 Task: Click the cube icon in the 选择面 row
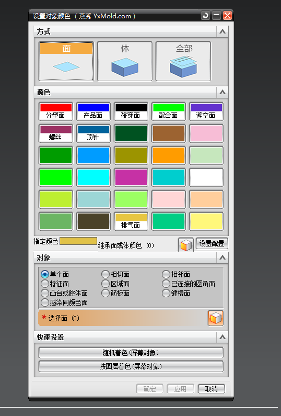click(x=216, y=318)
